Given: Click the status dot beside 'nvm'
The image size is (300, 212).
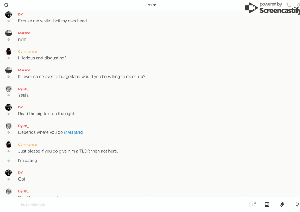Looking at the screenshot, I should [x=8, y=40].
